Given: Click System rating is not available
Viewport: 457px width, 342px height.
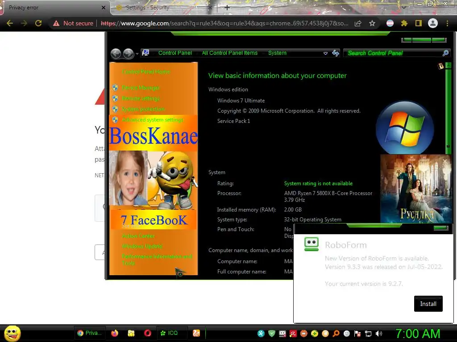Looking at the screenshot, I should 318,183.
